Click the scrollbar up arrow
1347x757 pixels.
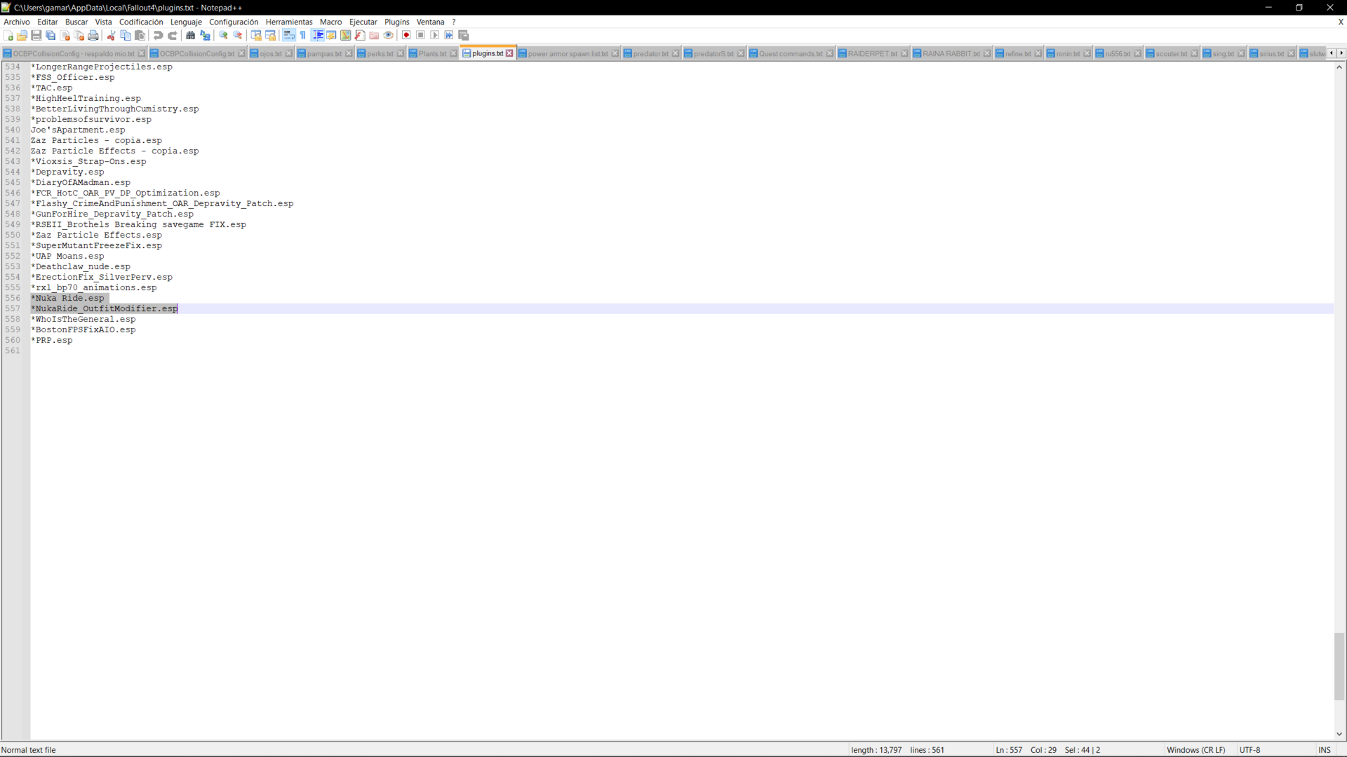pos(1339,67)
